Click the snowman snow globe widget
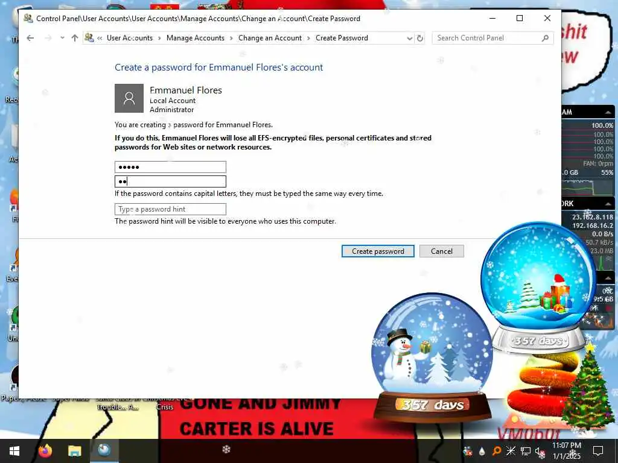This screenshot has width=618, height=463. coord(432,356)
